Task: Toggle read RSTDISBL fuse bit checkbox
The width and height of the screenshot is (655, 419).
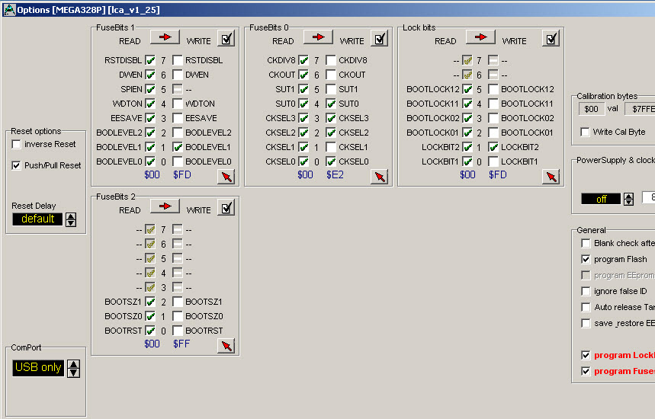Action: [x=150, y=60]
